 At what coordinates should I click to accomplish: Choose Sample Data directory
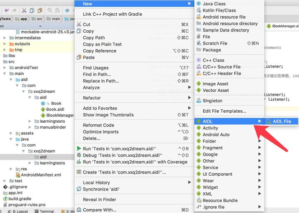point(229,30)
